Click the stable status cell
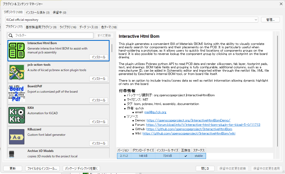This screenshot has width=285, height=174. tap(199, 156)
